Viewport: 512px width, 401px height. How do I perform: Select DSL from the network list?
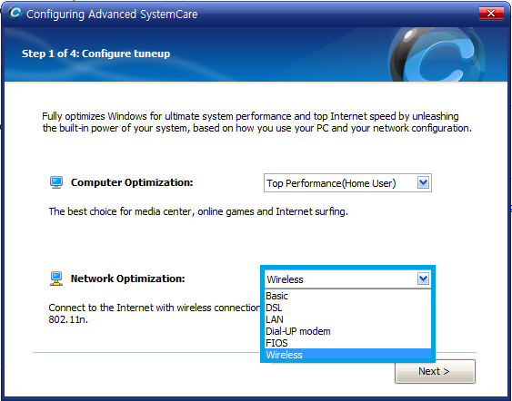(x=347, y=308)
